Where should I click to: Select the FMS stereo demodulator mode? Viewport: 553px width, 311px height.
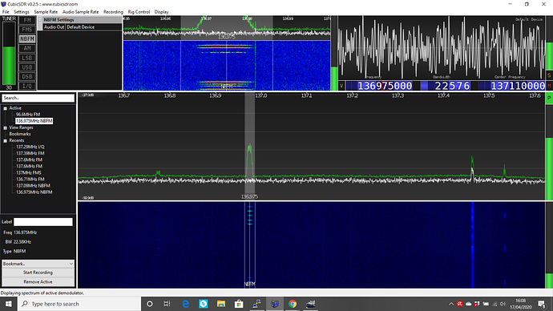pyautogui.click(x=27, y=30)
